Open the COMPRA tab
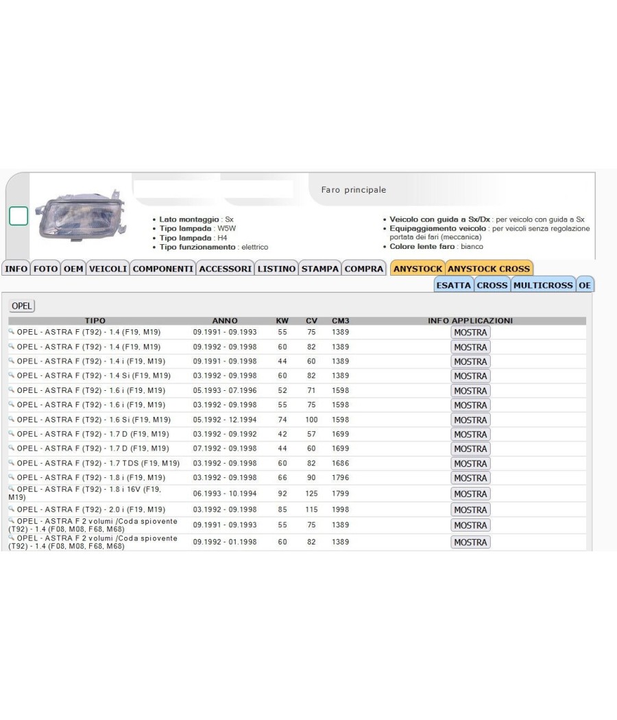This screenshot has width=617, height=720. (x=363, y=269)
